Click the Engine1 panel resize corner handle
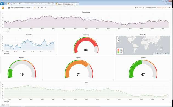Viewport: 173px width, 107px height. (42, 80)
